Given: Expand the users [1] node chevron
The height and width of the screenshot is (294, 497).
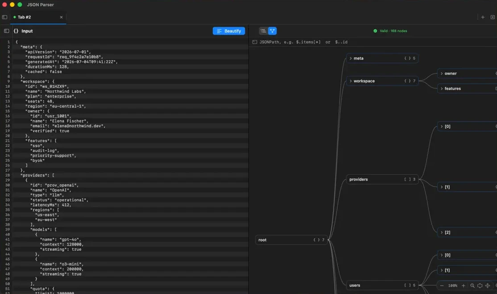Looking at the screenshot, I should (442, 270).
